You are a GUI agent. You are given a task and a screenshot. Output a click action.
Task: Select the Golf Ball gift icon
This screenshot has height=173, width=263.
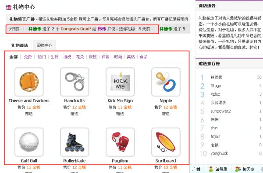pyautogui.click(x=29, y=142)
